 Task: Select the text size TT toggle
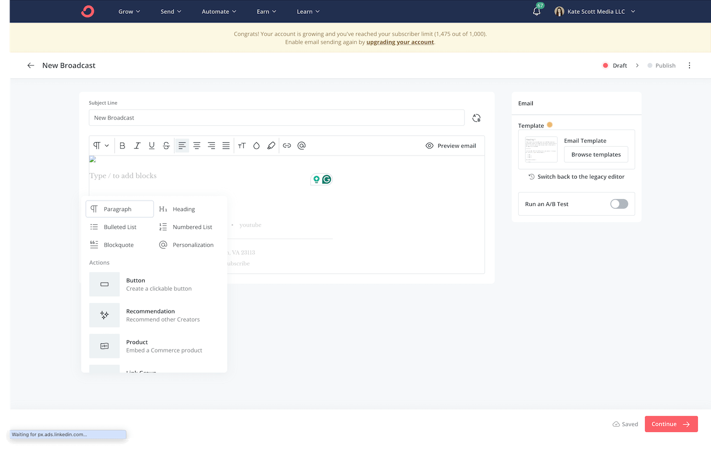(242, 146)
